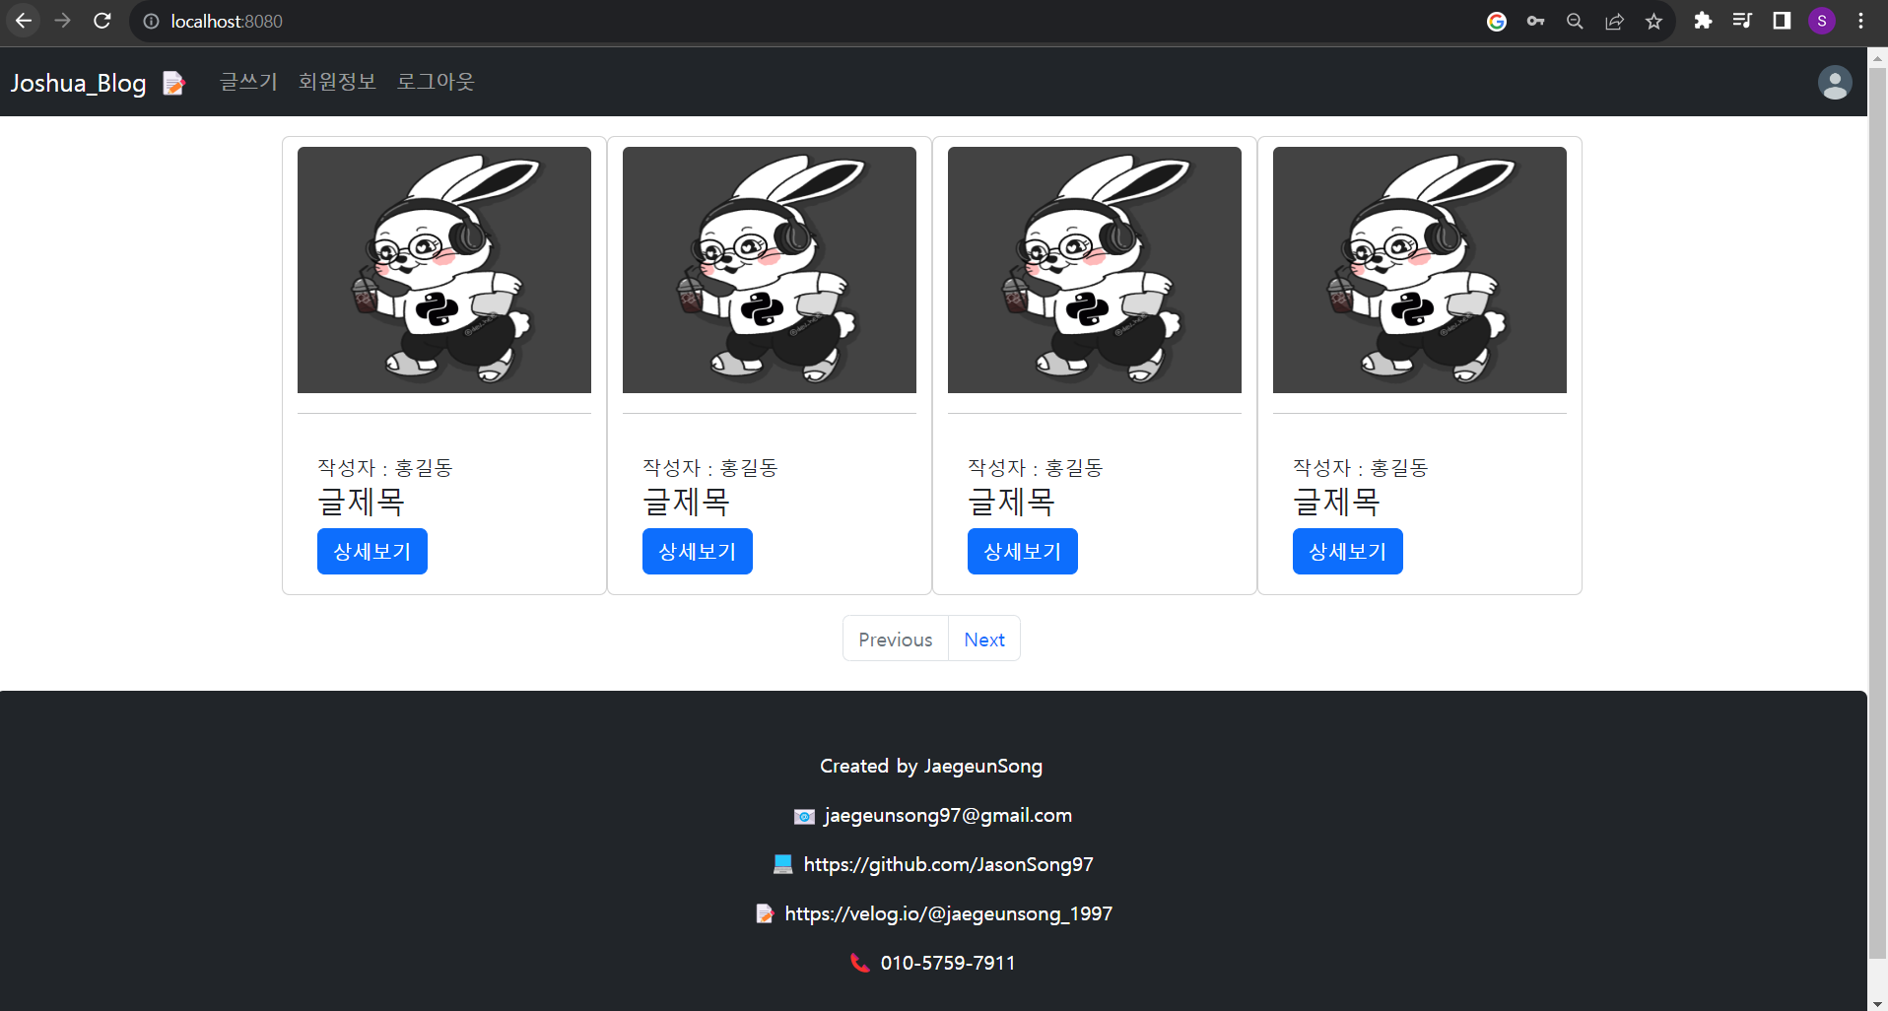Open the media control playlist icon
The image size is (1888, 1011).
(1742, 21)
